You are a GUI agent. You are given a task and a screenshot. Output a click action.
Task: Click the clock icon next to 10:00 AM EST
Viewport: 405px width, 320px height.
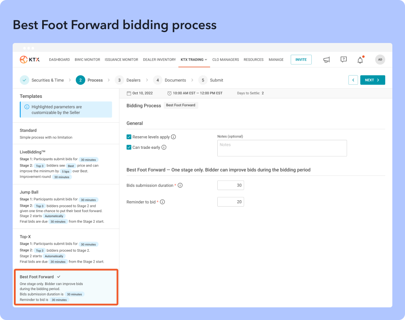[x=170, y=93]
